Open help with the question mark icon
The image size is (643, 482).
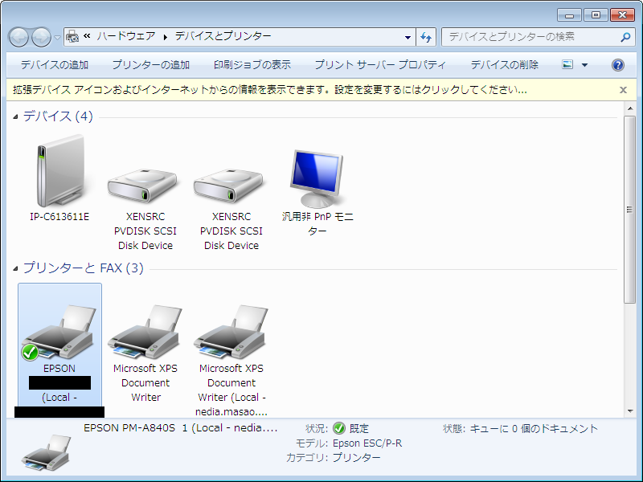click(617, 65)
